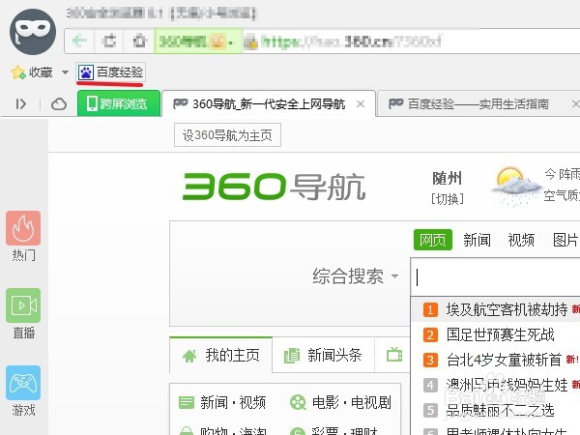The height and width of the screenshot is (435, 580).
Task: Pick suggestion 国足世预赛生死战
Action: (500, 334)
